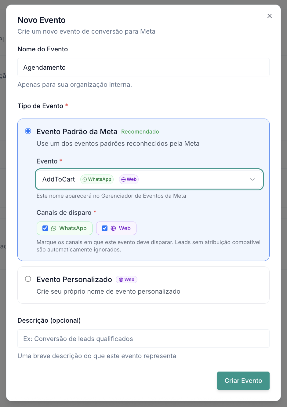This screenshot has height=407, width=287.
Task: Open the AddToCart Evento dropdown
Action: [149, 179]
